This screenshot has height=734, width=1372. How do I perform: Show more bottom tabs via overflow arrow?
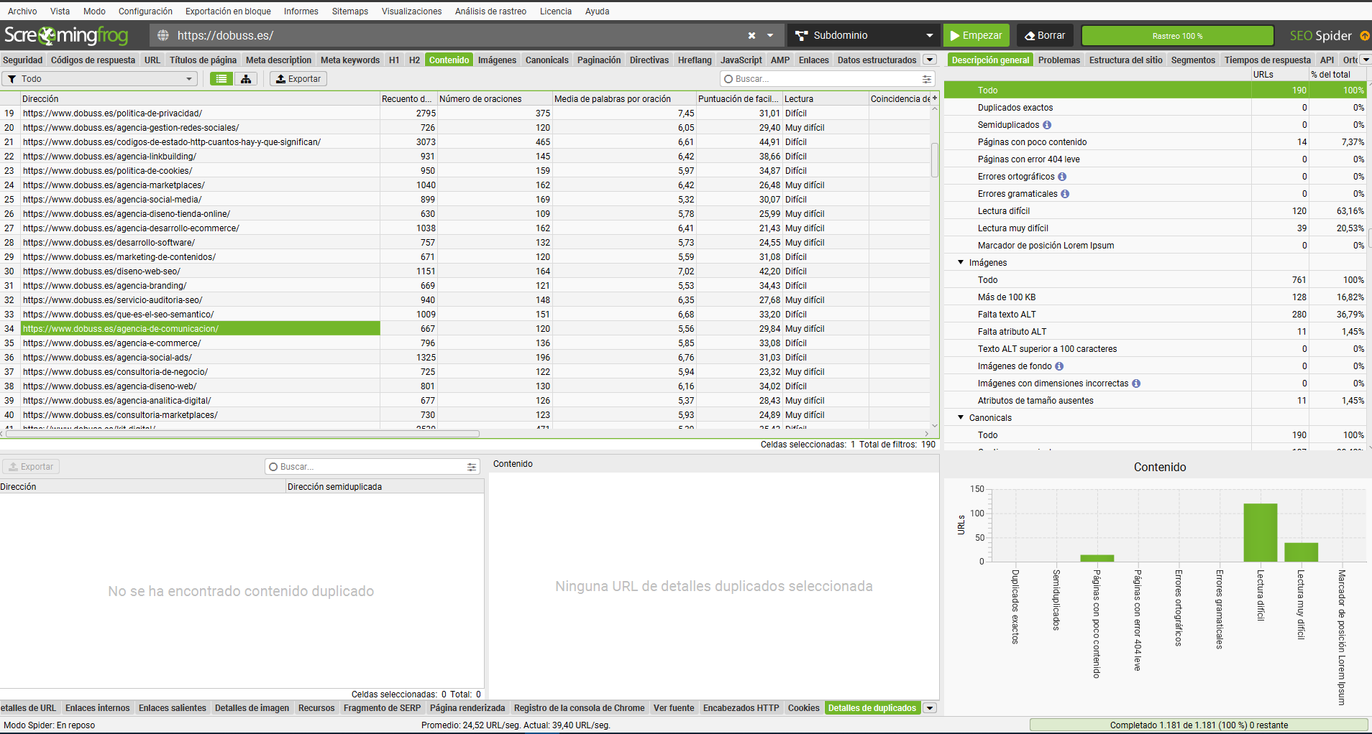click(x=930, y=707)
